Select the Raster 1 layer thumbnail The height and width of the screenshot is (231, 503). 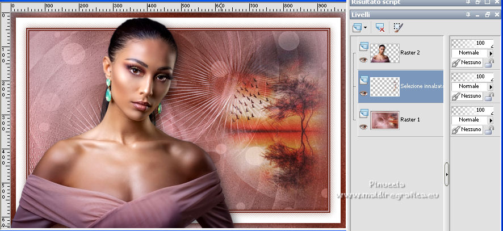(385, 120)
